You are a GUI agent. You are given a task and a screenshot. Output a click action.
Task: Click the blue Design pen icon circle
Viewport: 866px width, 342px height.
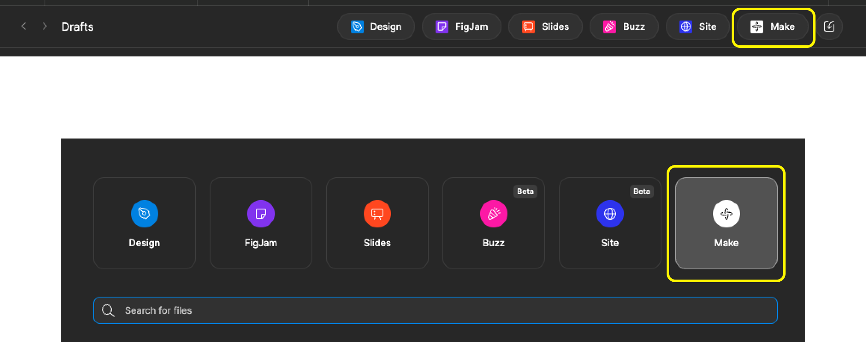click(x=145, y=214)
